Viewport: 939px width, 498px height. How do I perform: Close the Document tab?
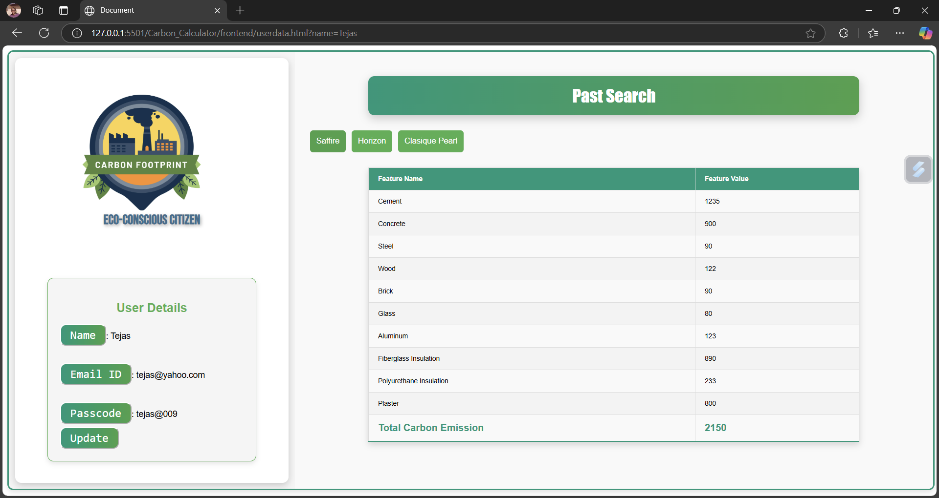217,11
